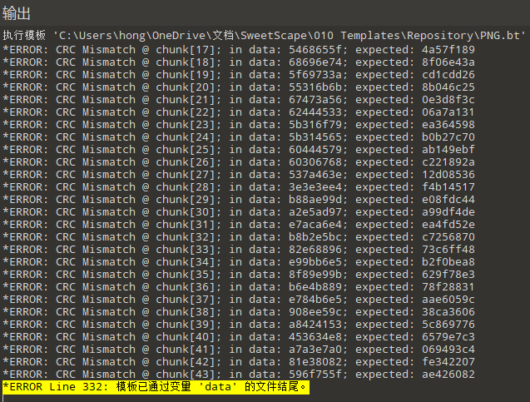Viewport: 530px width, 402px height.
Task: Select the chunk[39] CRC Mismatch line
Action: tap(239, 325)
